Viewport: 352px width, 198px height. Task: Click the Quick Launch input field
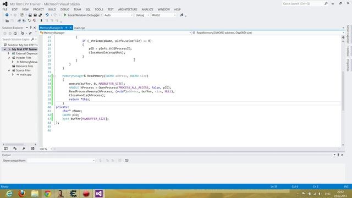click(x=302, y=4)
